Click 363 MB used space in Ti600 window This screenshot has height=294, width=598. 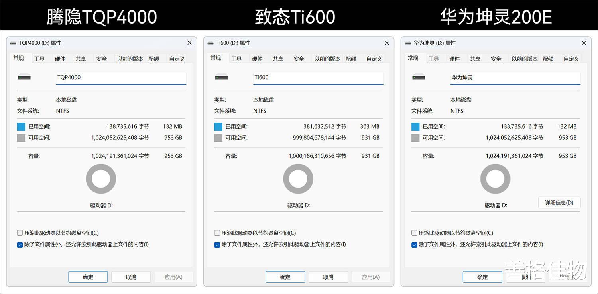tap(370, 127)
